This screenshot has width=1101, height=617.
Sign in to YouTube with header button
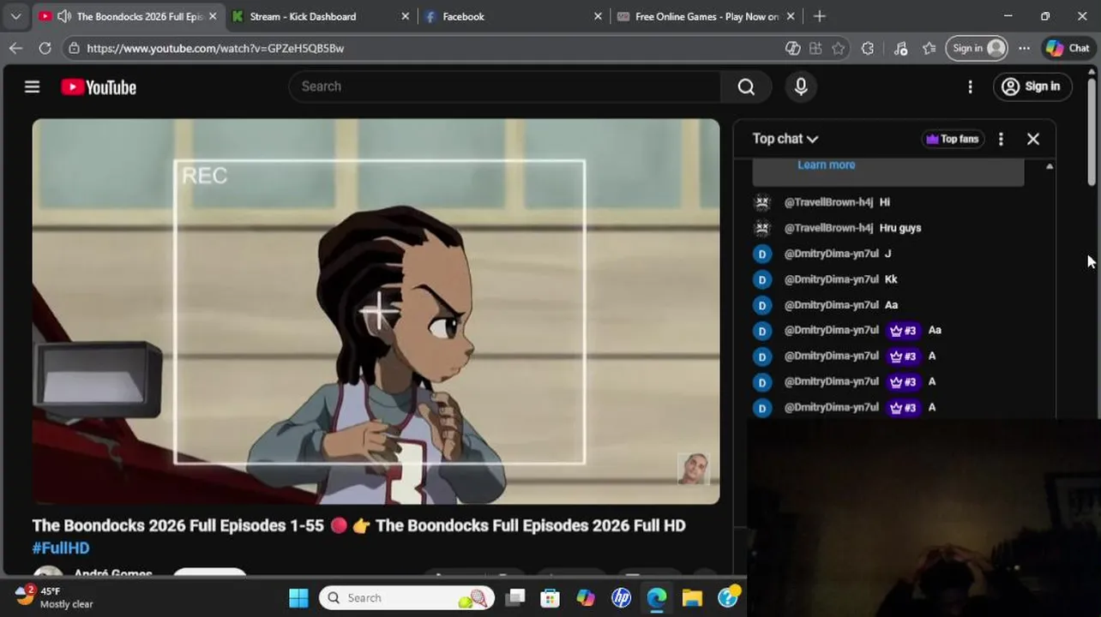[x=1032, y=87]
